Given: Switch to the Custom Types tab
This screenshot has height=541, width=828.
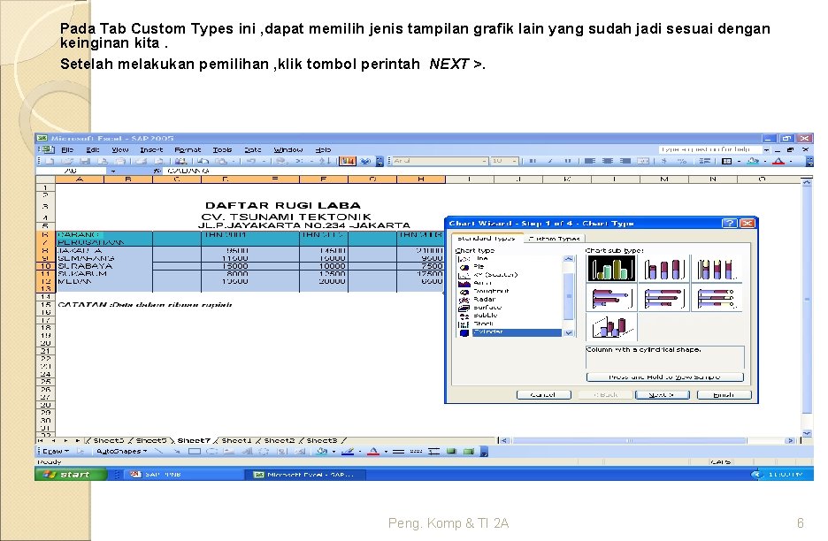Looking at the screenshot, I should click(554, 239).
